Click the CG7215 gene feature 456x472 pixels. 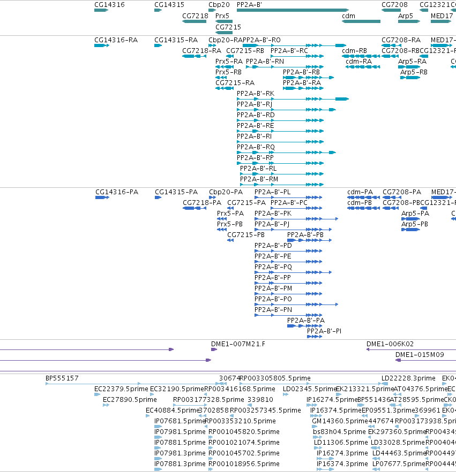(x=224, y=33)
